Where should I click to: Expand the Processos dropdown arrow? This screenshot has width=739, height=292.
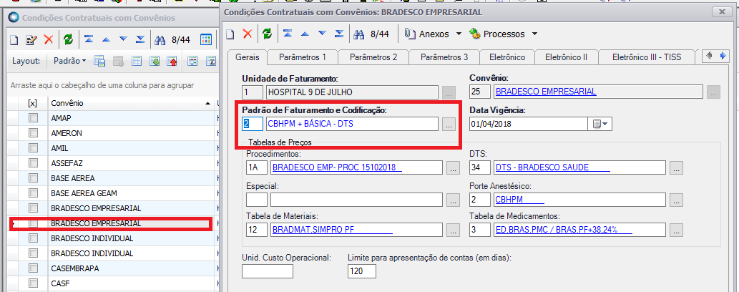534,34
